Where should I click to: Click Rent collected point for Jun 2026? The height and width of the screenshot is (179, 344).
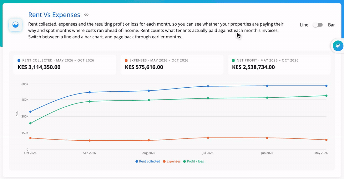267,86
